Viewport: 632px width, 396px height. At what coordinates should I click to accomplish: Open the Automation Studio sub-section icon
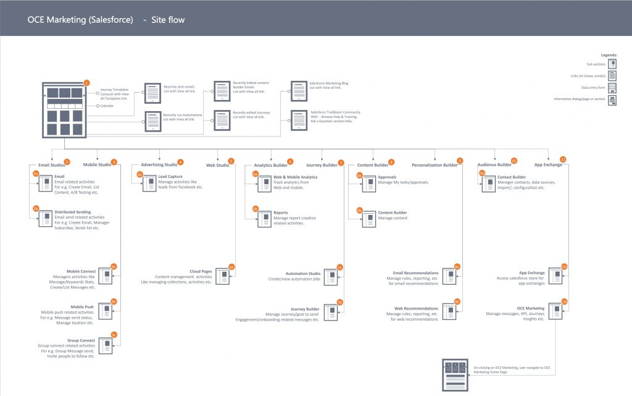[x=331, y=277]
